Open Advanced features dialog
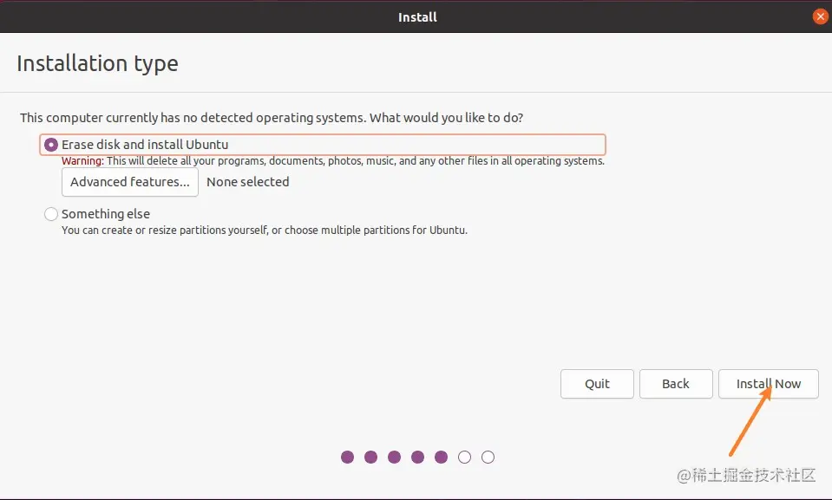The width and height of the screenshot is (832, 500). [130, 182]
